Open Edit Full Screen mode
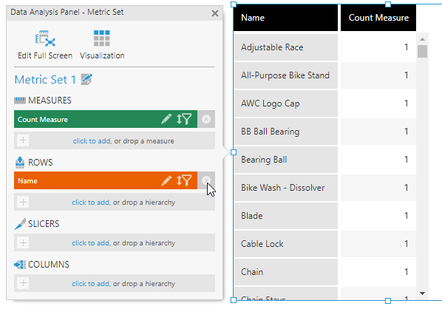The image size is (442, 309). coord(45,45)
